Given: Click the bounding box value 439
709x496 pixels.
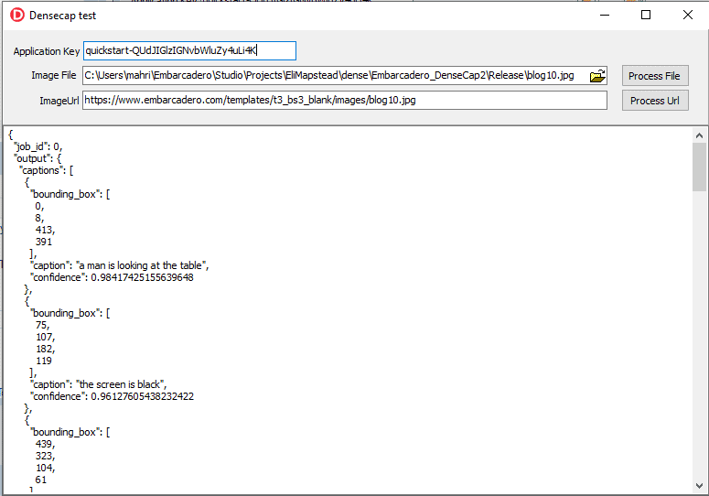Looking at the screenshot, I should 45,444.
